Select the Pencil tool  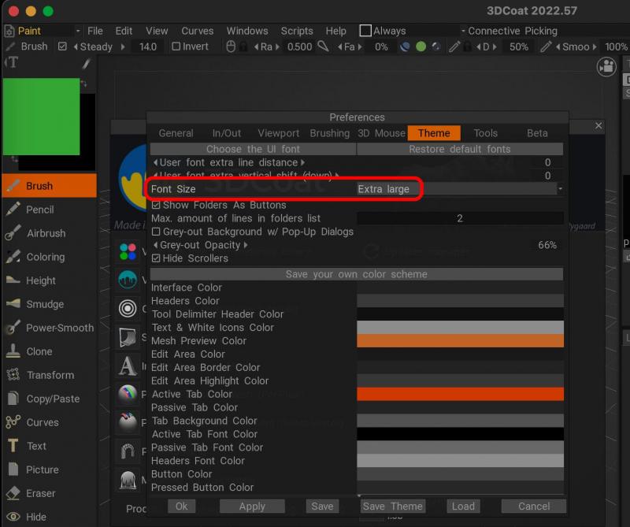[39, 210]
